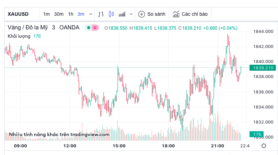
Task: Click the pink approximation sign icon
Action: click(95, 28)
